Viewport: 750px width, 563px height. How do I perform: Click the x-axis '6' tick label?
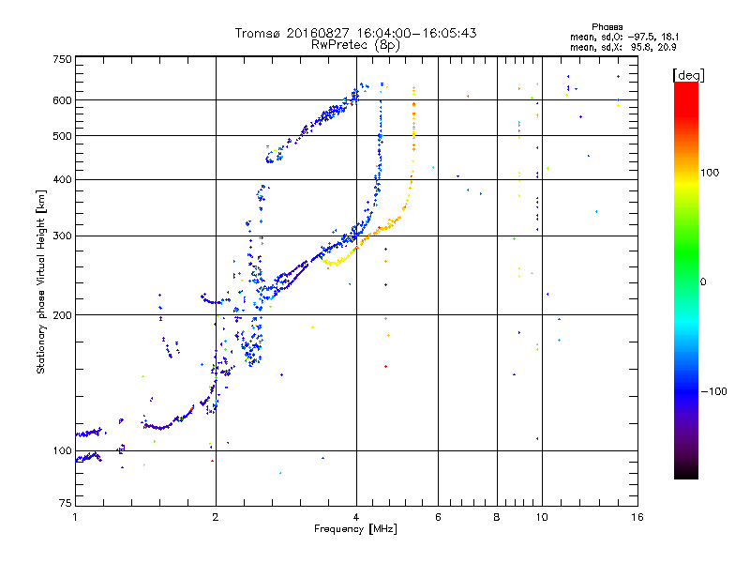pos(438,517)
